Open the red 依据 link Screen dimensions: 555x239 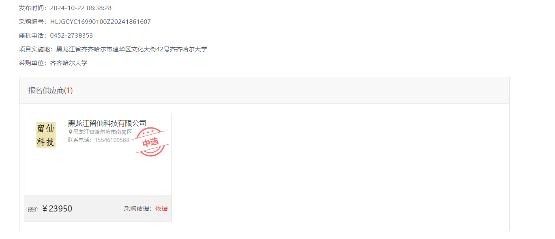tap(161, 209)
